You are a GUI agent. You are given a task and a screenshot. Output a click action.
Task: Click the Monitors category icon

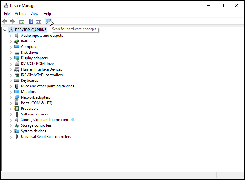point(17,92)
